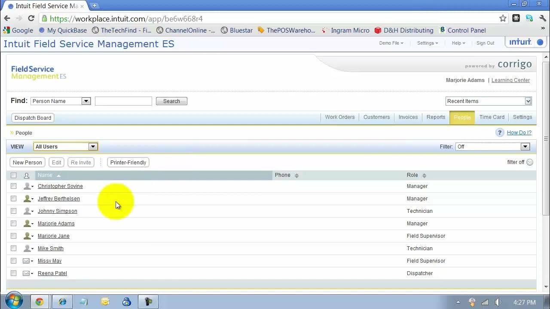Check the box for Marjorie Jane
The width and height of the screenshot is (550, 309).
(13, 236)
